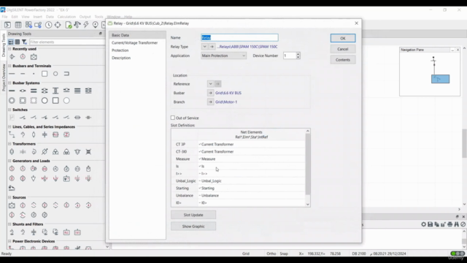Click the Cancel button

tap(343, 49)
